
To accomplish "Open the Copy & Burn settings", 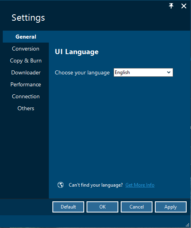I will click(x=26, y=60).
